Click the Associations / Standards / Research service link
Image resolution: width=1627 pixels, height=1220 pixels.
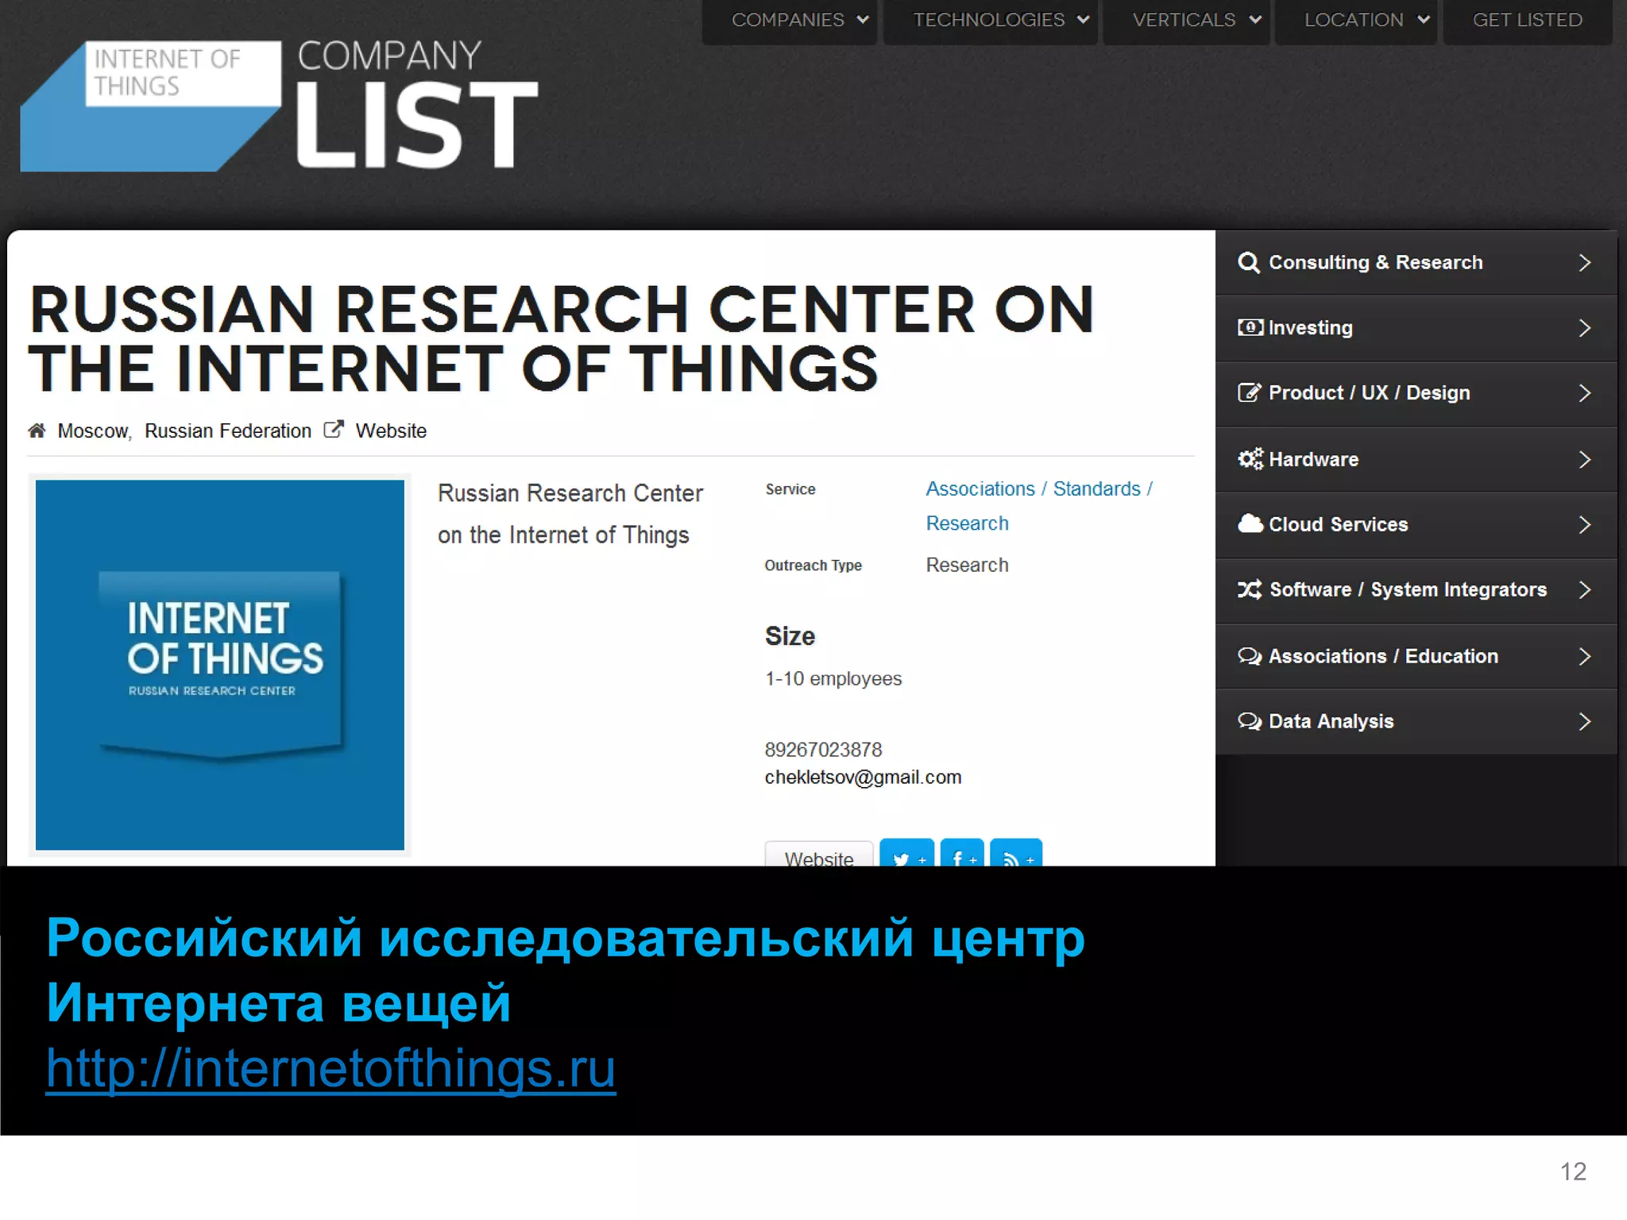click(1039, 506)
